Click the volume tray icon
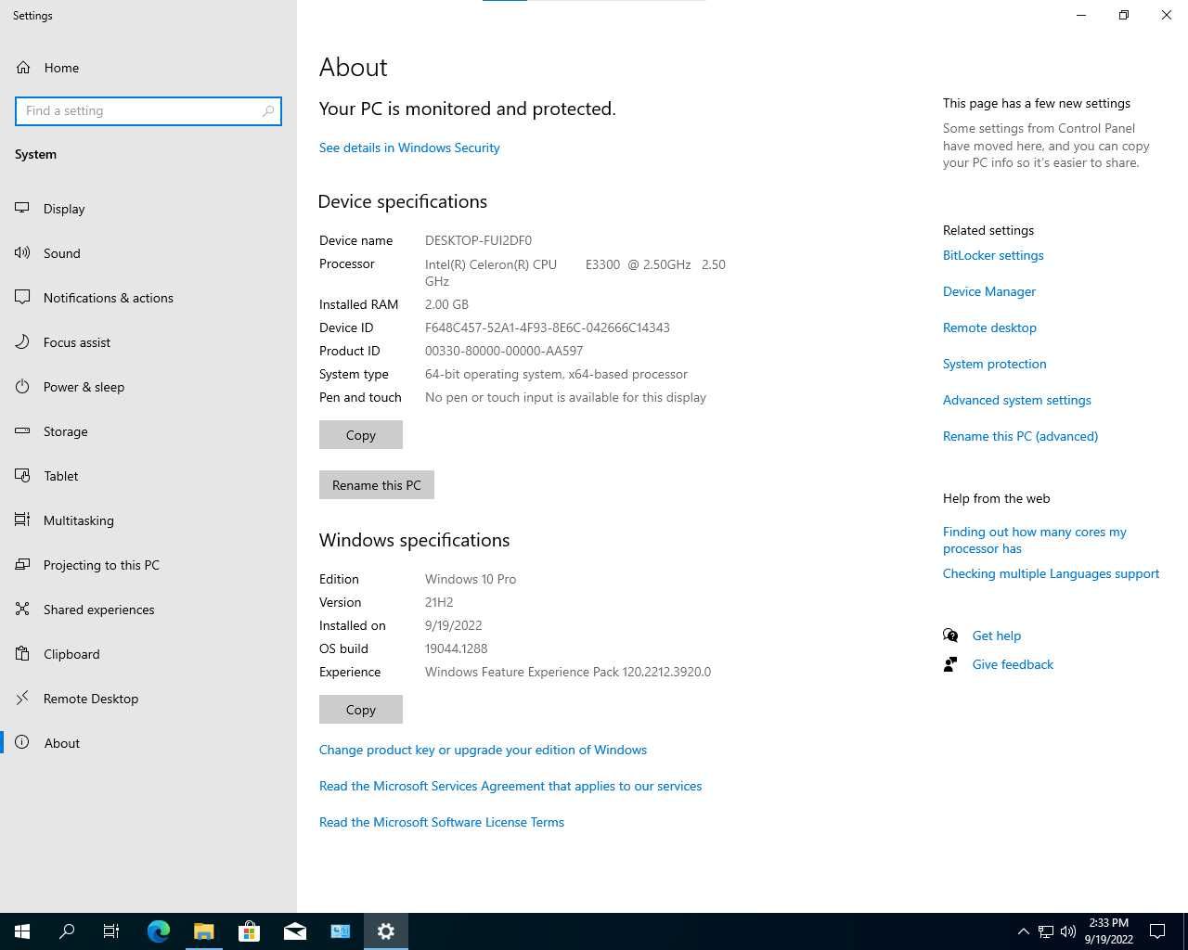This screenshot has height=950, width=1188. tap(1068, 931)
